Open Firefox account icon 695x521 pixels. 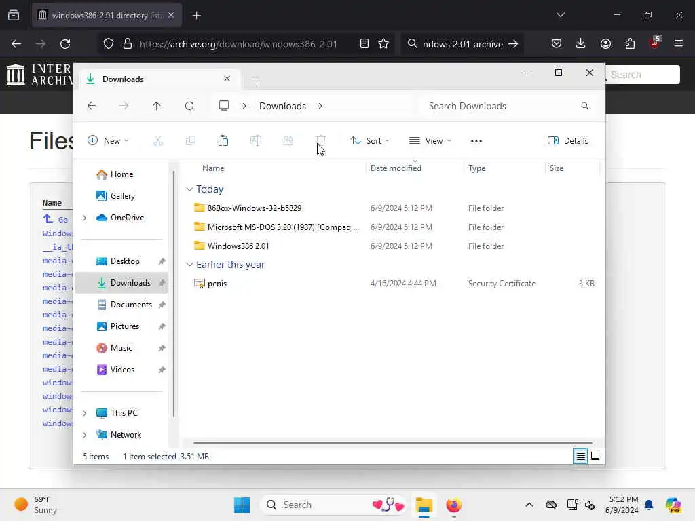click(605, 43)
